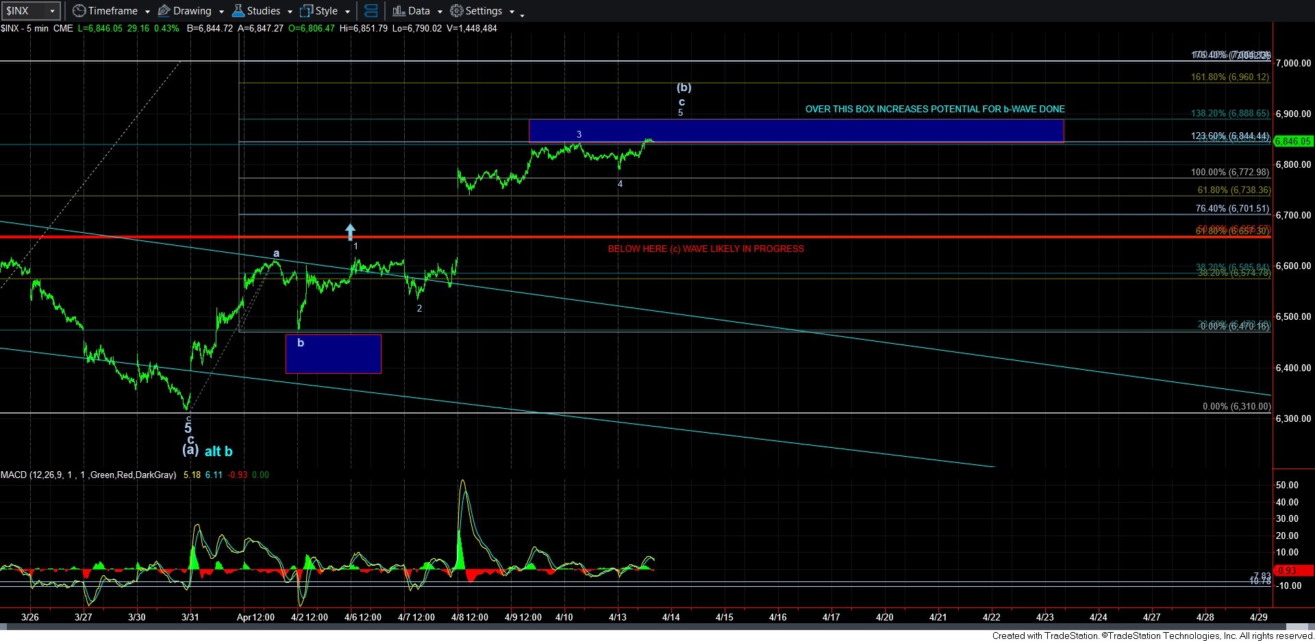Screen dimensions: 1315x641
Task: Click the Drawing pencil icon
Action: (x=164, y=11)
